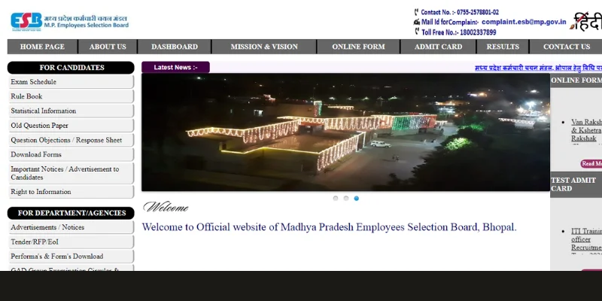Click the mail icon beside complaint address

417,22
